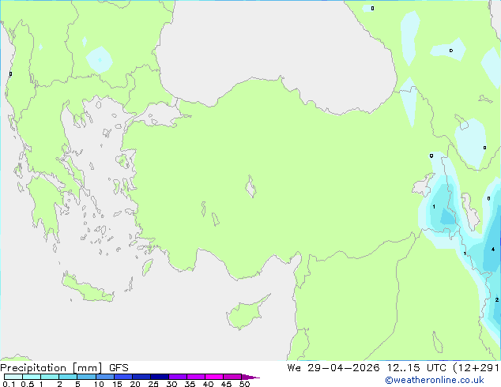
Task: Select purple swatch between 30 and 35
Action: coord(178,377)
